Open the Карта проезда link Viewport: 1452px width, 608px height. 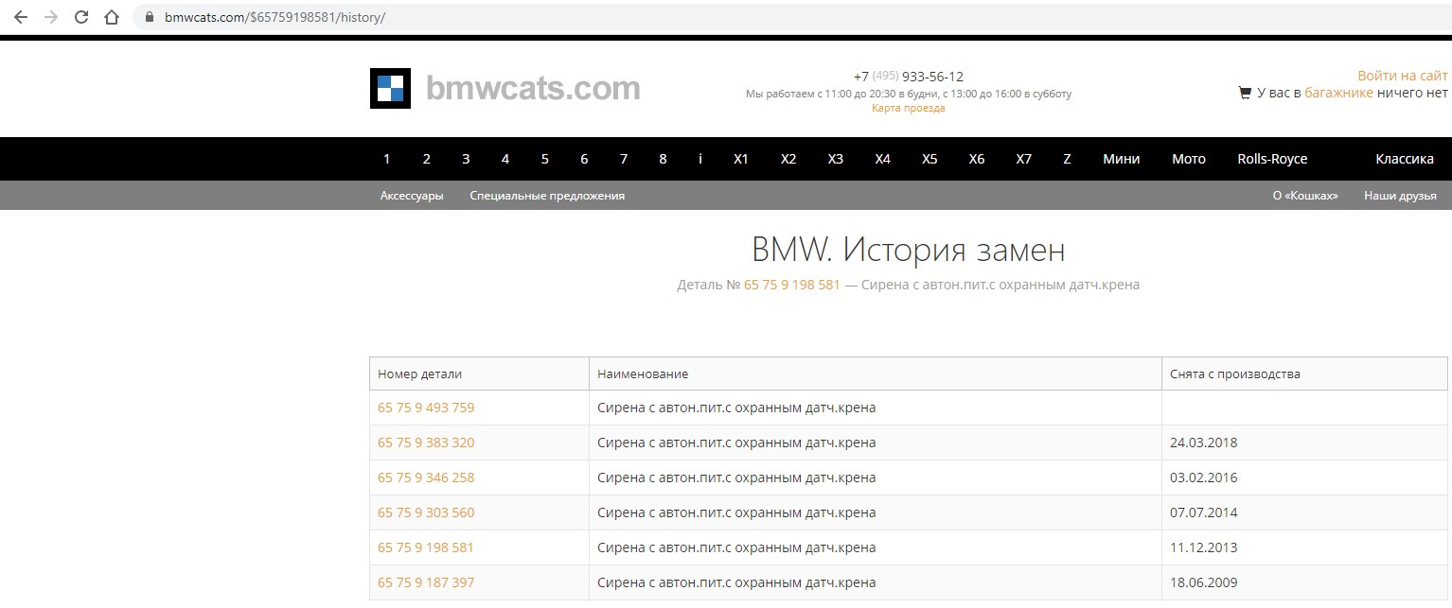pos(909,108)
